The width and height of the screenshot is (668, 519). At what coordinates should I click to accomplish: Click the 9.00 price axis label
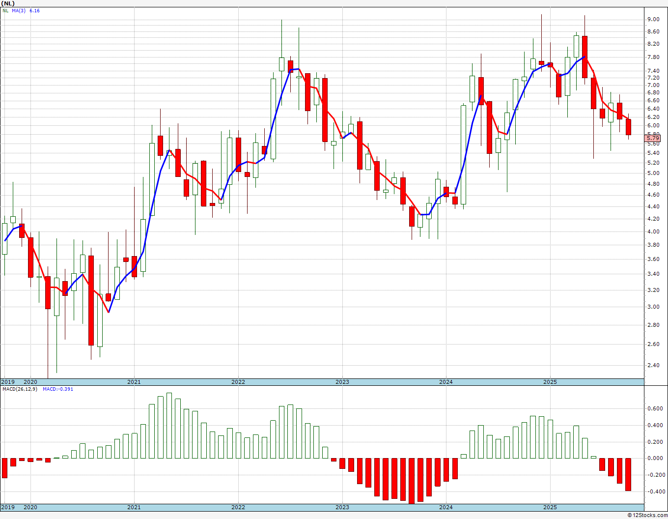(653, 19)
